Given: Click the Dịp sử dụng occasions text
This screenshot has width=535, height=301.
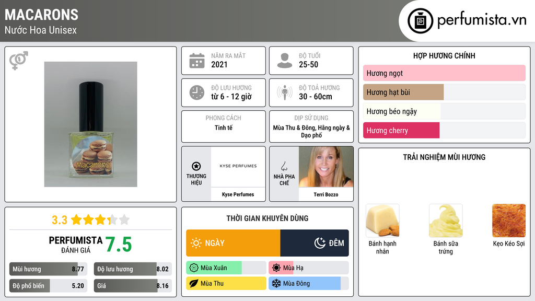Looking at the screenshot, I should pos(311,131).
